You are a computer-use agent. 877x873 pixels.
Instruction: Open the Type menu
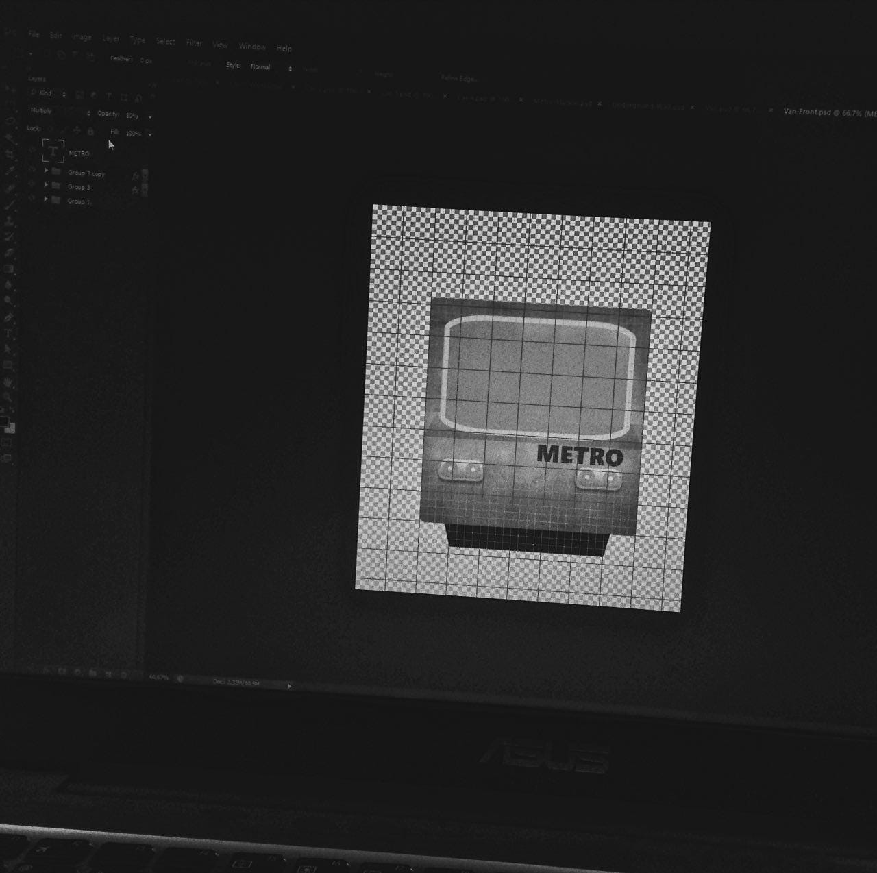click(138, 40)
